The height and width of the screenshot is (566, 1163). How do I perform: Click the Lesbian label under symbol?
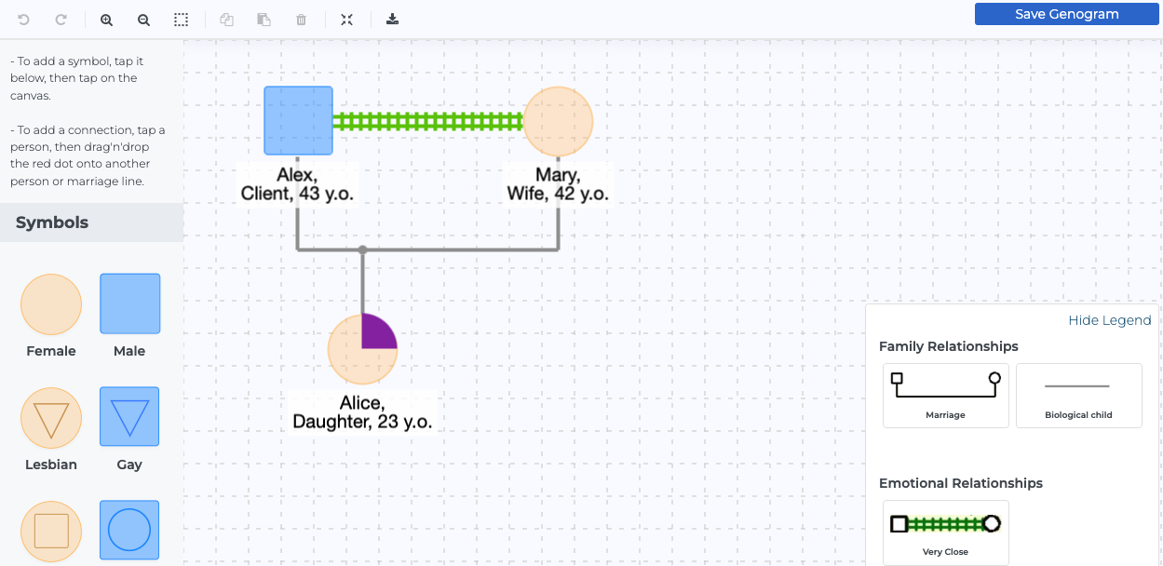(x=51, y=465)
